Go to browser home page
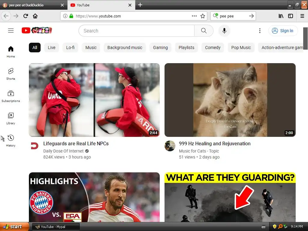The width and height of the screenshot is (308, 231). click(35, 16)
